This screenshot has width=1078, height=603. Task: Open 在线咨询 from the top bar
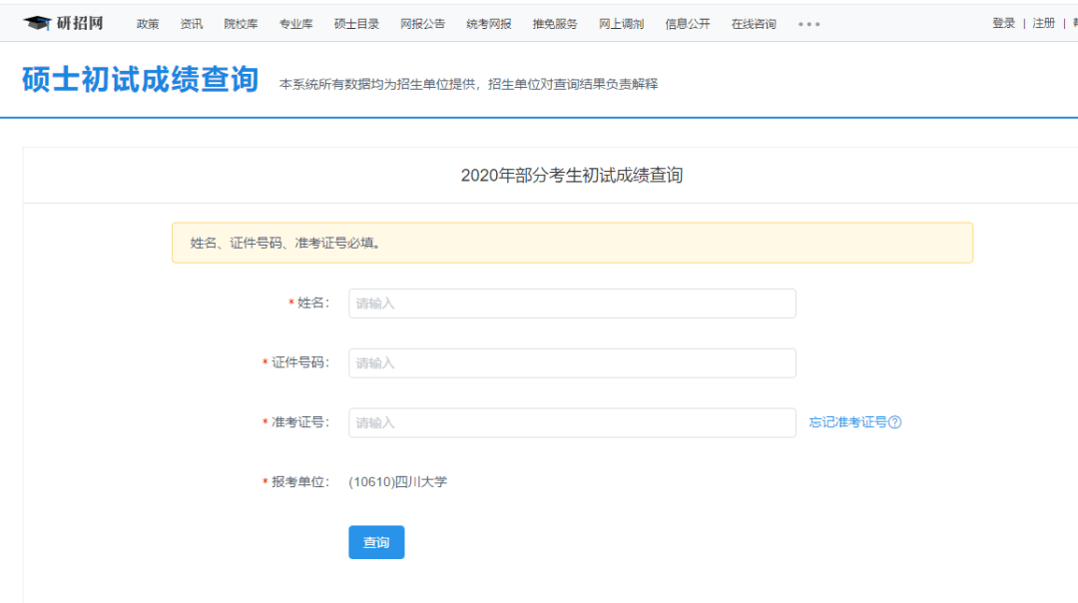point(754,24)
